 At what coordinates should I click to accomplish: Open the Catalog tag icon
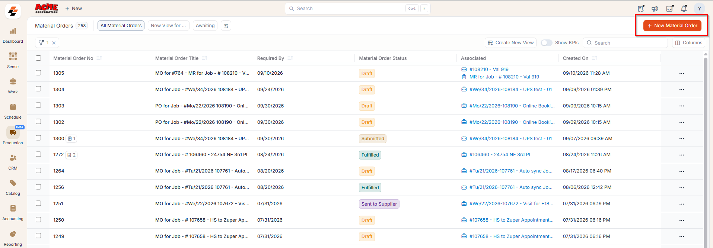click(x=13, y=183)
